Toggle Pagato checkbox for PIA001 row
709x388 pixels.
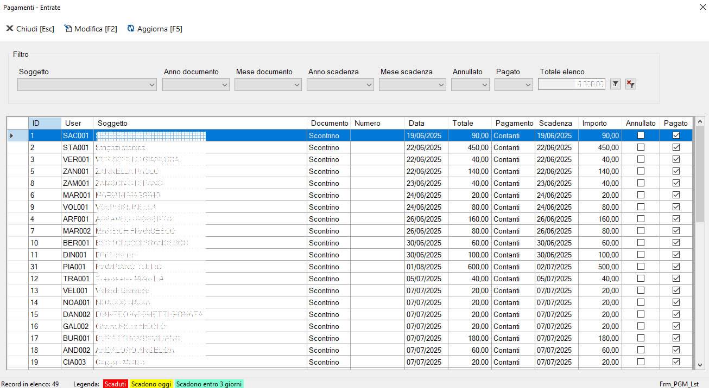(676, 267)
